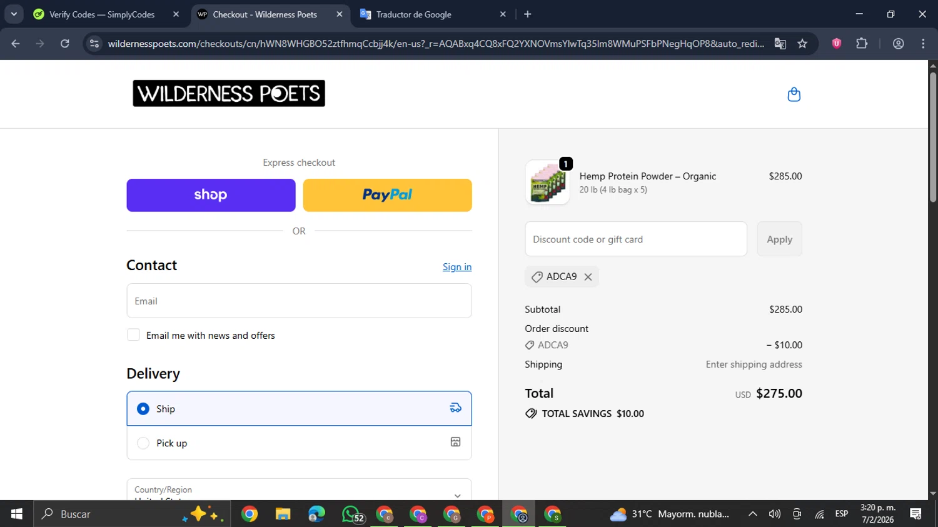Viewport: 938px width, 527px height.
Task: Pay with Shop express checkout
Action: point(211,195)
